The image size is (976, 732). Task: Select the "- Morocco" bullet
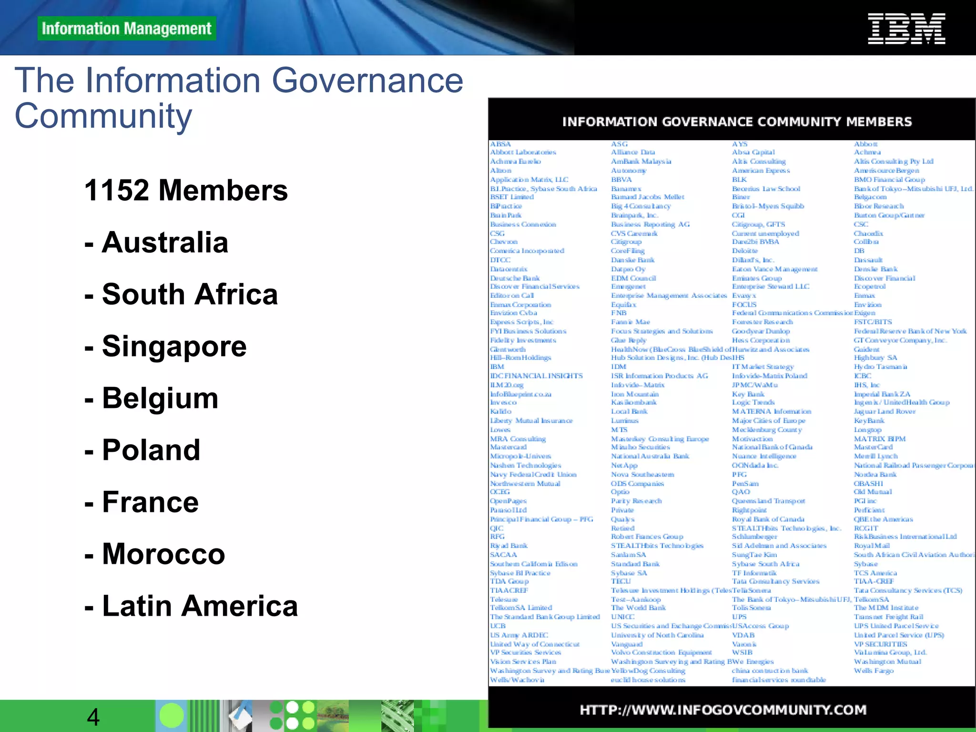154,554
